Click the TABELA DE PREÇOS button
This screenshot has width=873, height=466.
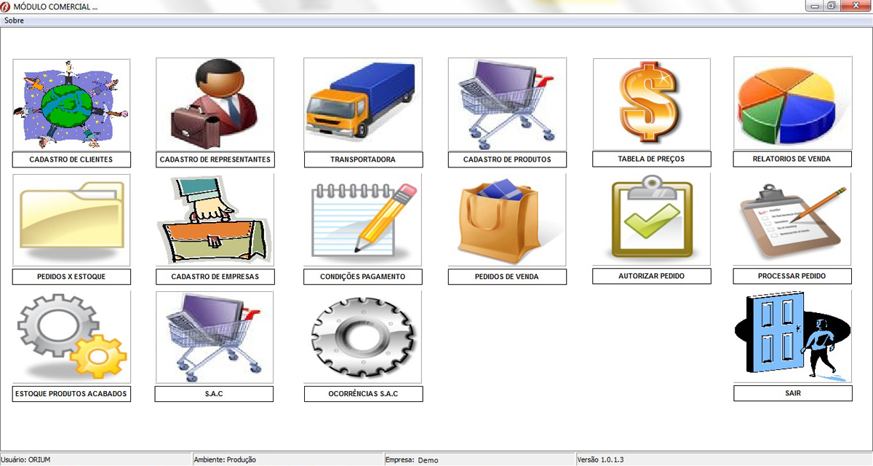click(651, 159)
